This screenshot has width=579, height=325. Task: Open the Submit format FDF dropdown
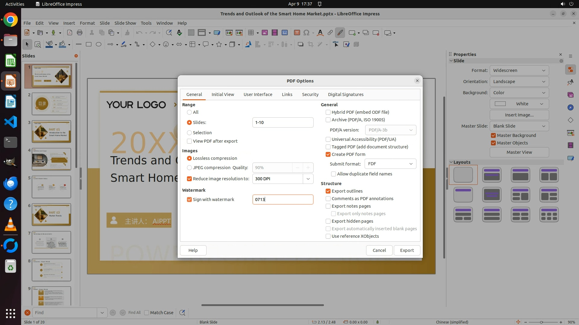point(390,164)
